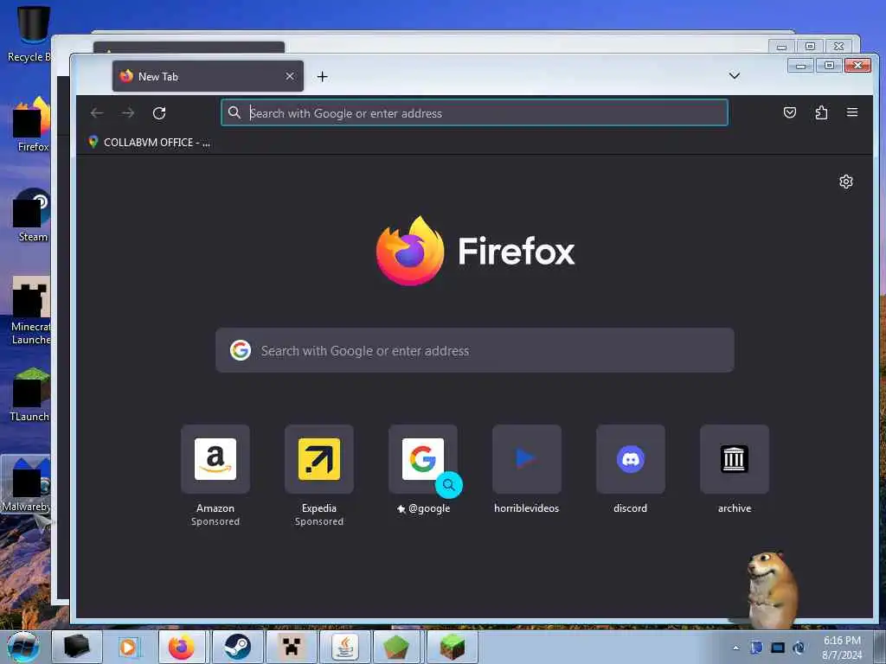This screenshot has width=886, height=664.
Task: Open a new tab with plus button
Action: coord(322,76)
